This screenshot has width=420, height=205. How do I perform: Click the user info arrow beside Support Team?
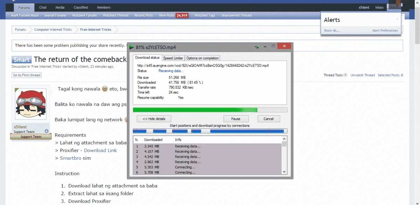[47, 131]
